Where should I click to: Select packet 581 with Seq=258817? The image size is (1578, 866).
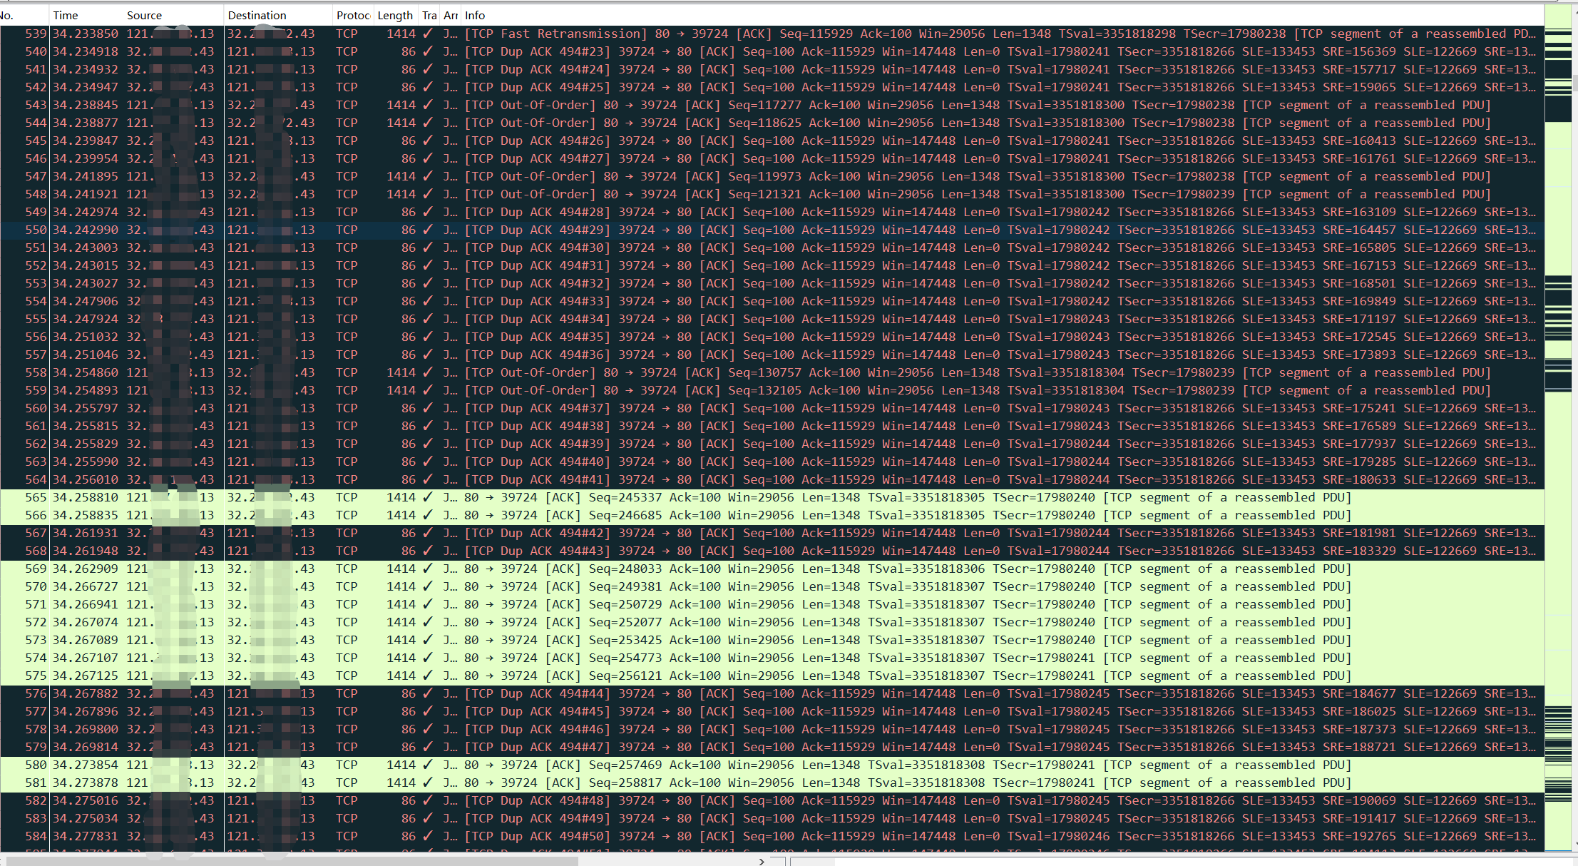tap(713, 783)
